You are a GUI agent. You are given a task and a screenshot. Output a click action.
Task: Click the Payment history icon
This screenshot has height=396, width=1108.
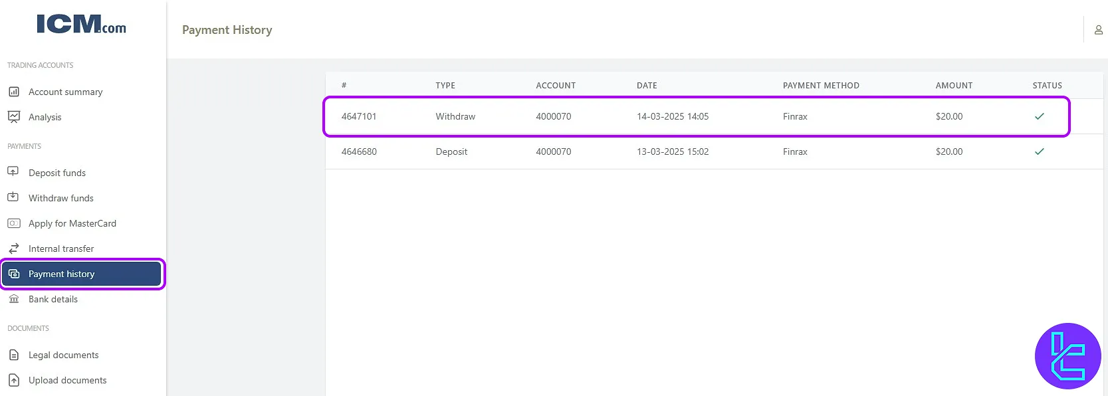(14, 274)
